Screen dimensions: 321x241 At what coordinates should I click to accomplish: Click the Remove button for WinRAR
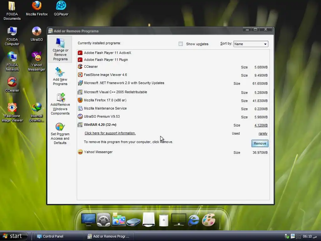coord(260,143)
